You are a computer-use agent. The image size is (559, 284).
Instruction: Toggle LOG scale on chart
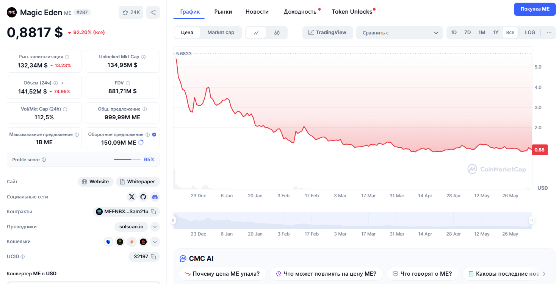pos(530,33)
